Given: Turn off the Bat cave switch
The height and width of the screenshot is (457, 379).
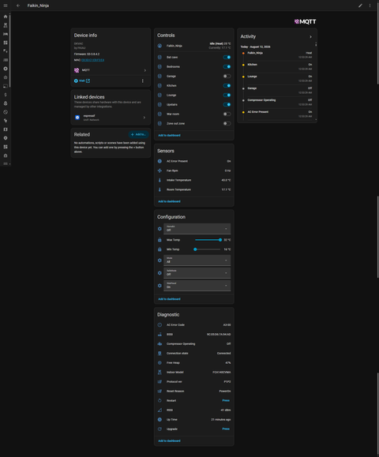Looking at the screenshot, I should 227,57.
